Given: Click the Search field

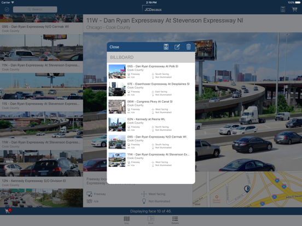Looking at the screenshot, I should [x=35, y=9].
